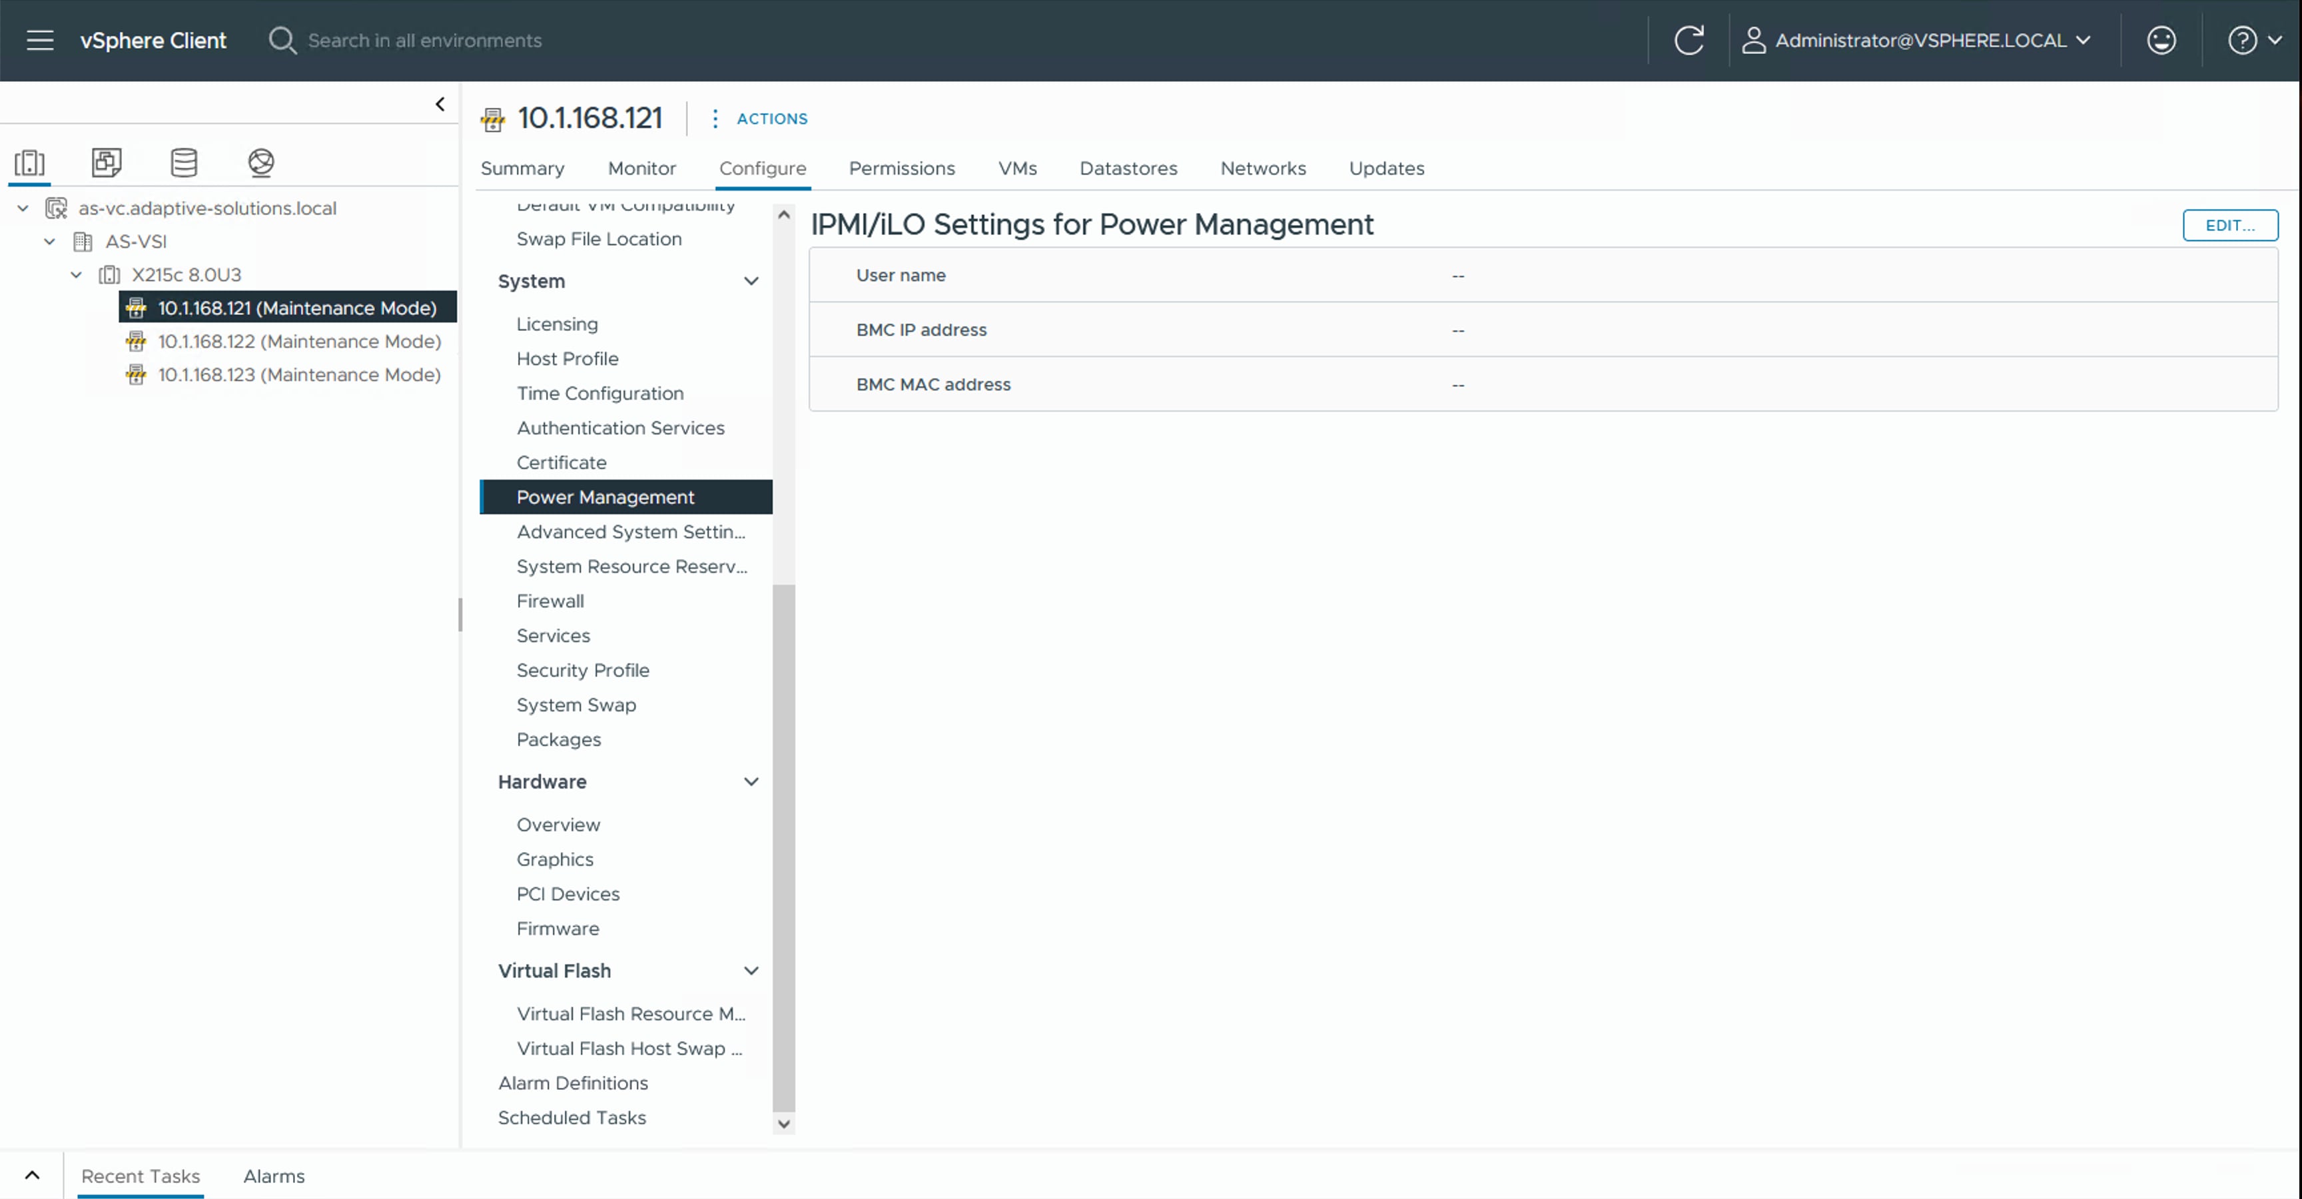Switch to VMs and Templates inventory icon

pos(107,163)
